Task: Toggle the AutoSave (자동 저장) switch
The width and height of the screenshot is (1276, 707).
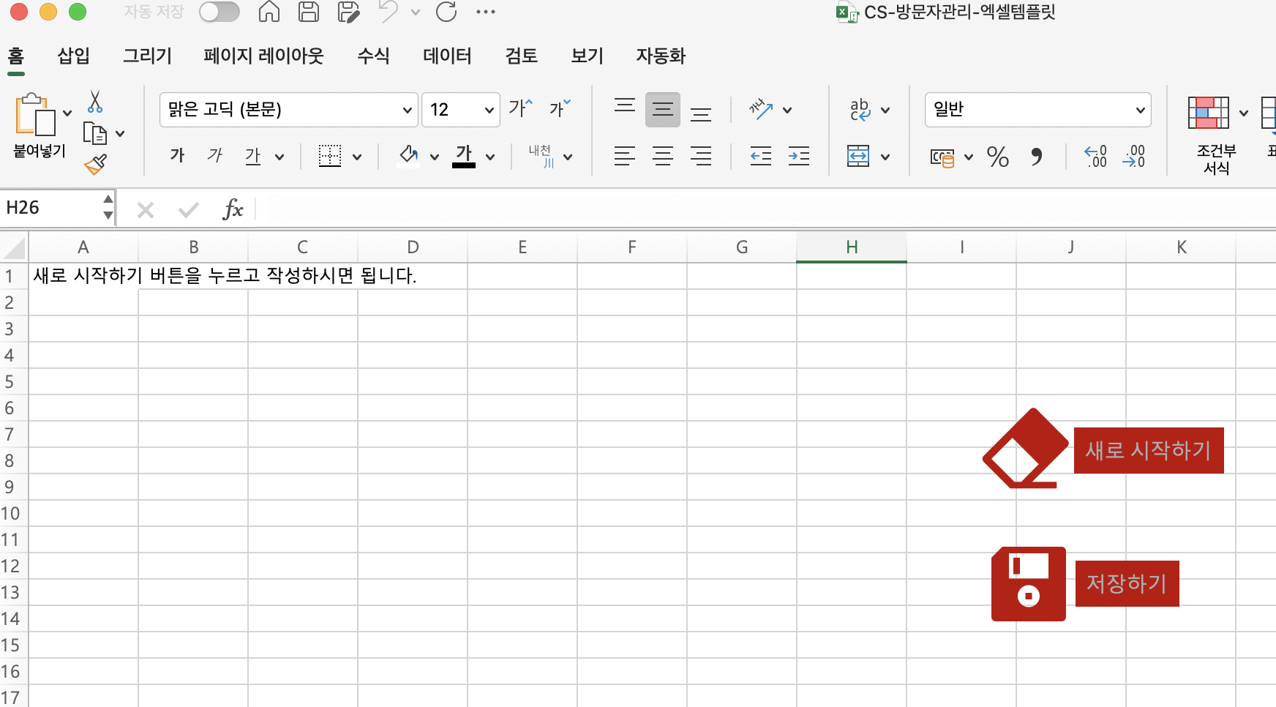Action: (219, 12)
